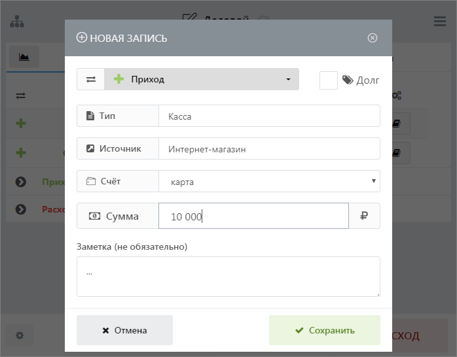This screenshot has width=457, height=357.
Task: Close the НОВАЯ ЗАПИСЬ dialog with the X icon
Action: pyautogui.click(x=373, y=38)
